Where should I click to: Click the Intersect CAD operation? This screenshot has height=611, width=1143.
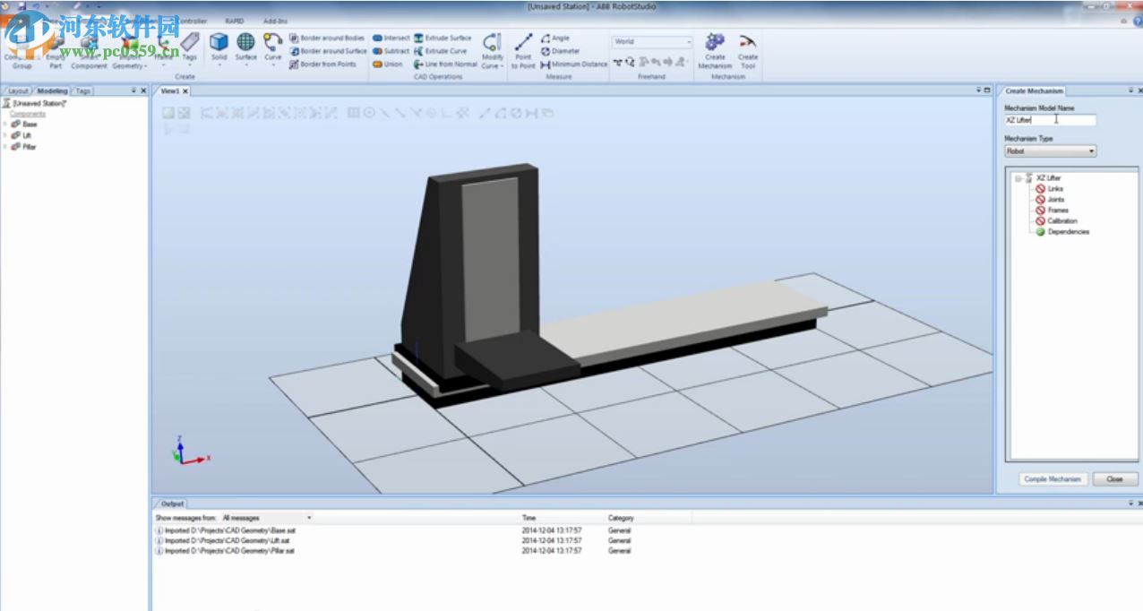pos(388,39)
